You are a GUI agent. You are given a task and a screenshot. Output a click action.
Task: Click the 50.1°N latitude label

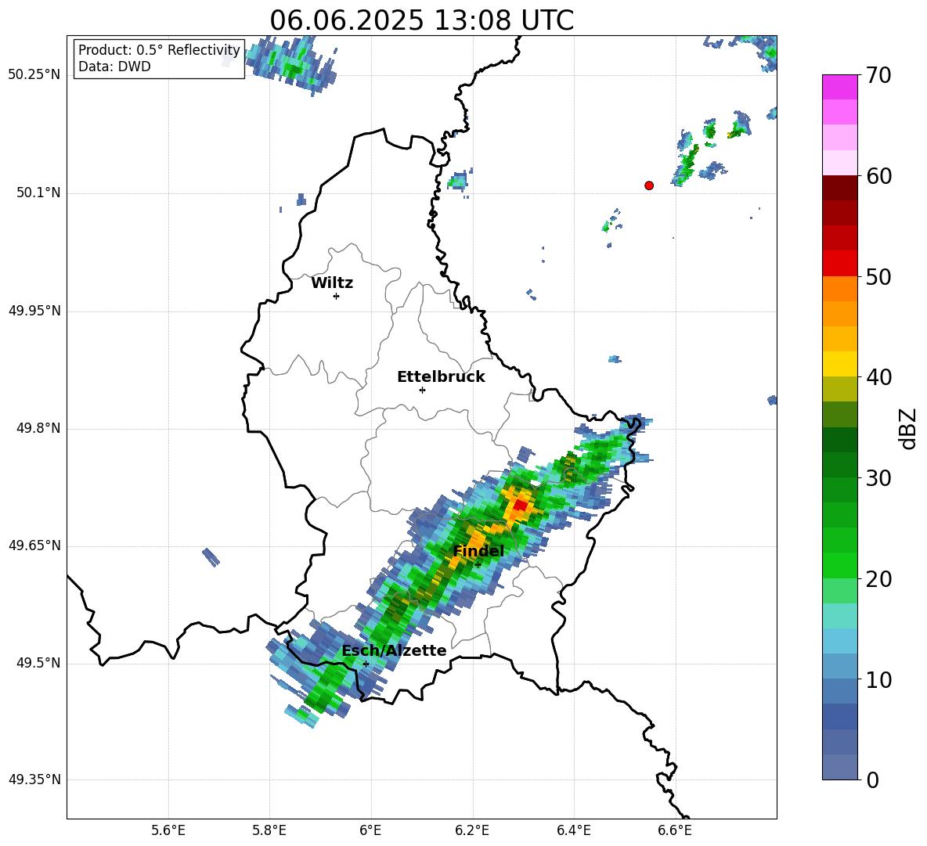(38, 193)
